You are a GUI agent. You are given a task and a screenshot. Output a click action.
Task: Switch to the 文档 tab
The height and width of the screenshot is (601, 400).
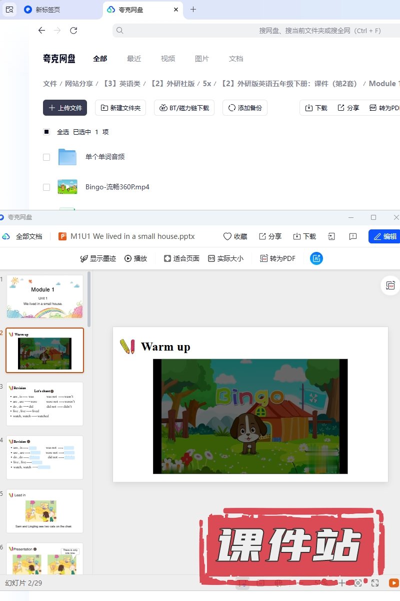click(236, 59)
